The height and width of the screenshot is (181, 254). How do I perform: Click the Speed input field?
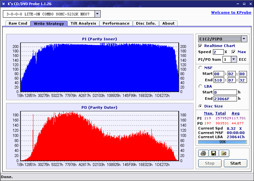pos(218,52)
